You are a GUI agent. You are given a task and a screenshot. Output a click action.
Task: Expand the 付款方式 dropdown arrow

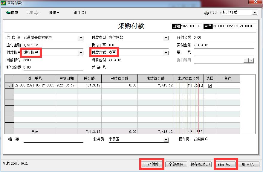[x=166, y=53]
